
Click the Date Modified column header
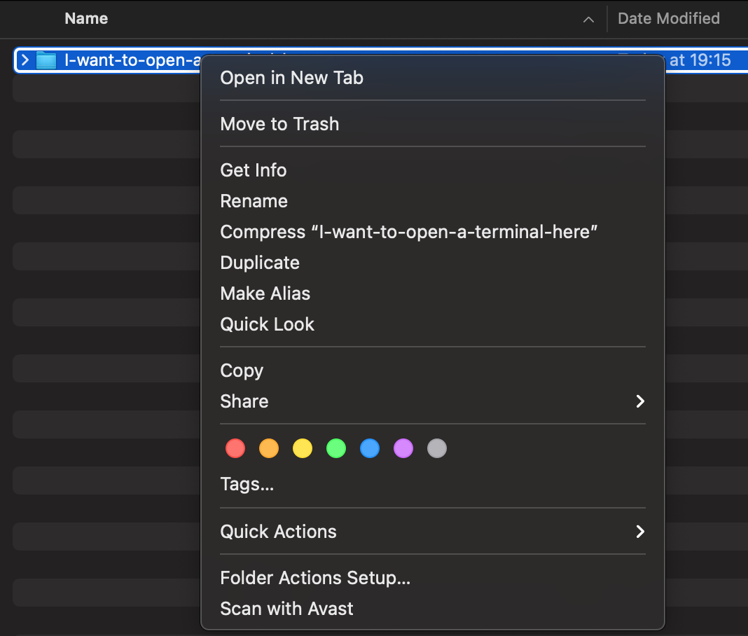coord(668,19)
